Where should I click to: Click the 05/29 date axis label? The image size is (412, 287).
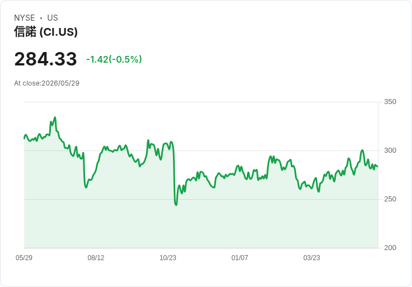24,258
